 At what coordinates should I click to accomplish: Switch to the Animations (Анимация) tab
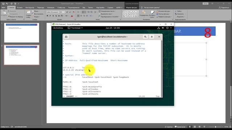click(51, 7)
